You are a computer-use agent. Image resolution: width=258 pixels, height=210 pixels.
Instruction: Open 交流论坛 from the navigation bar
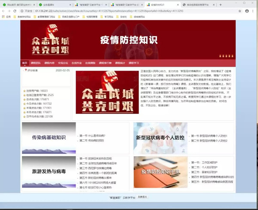coord(63,63)
